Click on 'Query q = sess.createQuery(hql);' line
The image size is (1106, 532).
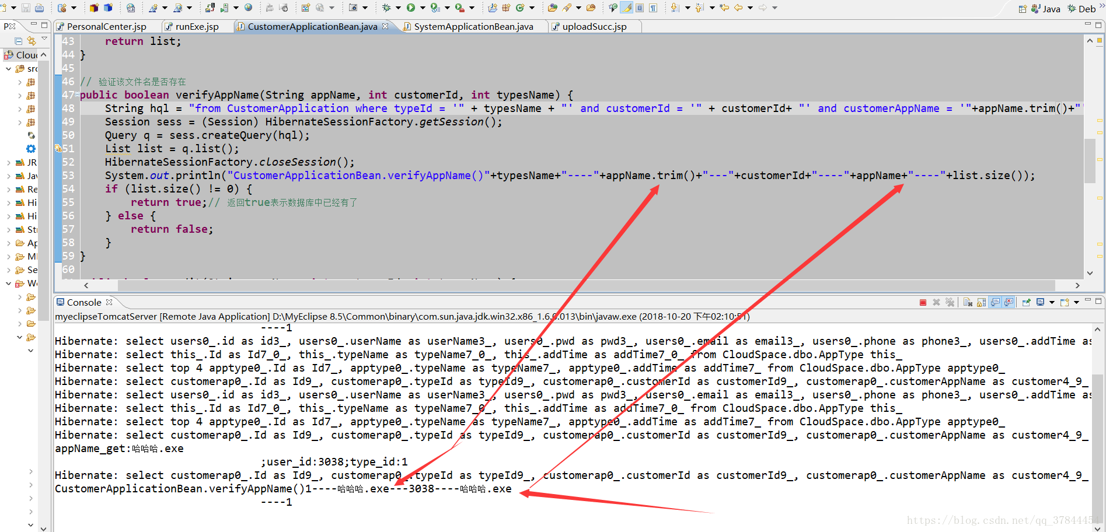point(207,135)
